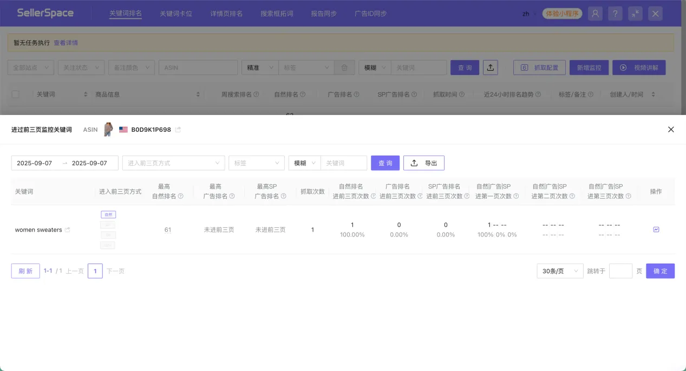Open the 查看详情 link
This screenshot has height=371, width=686.
click(x=66, y=43)
